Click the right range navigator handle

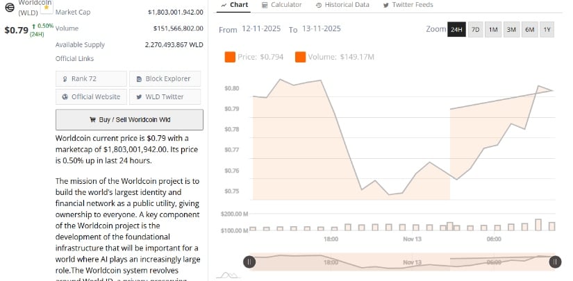(x=555, y=262)
